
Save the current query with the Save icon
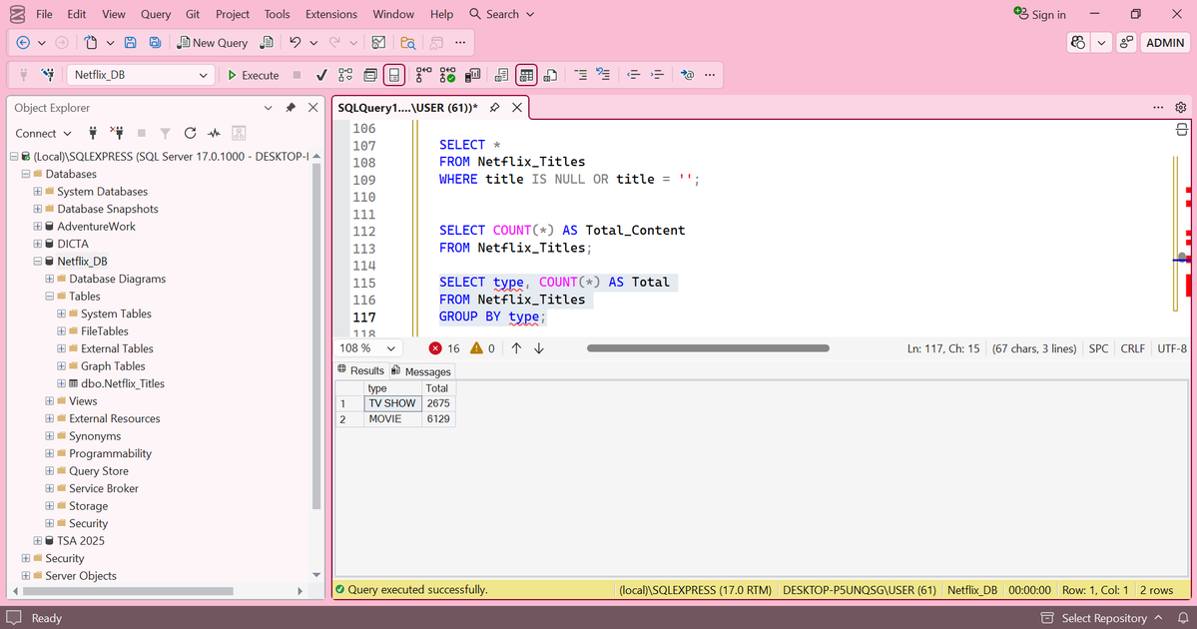click(131, 43)
